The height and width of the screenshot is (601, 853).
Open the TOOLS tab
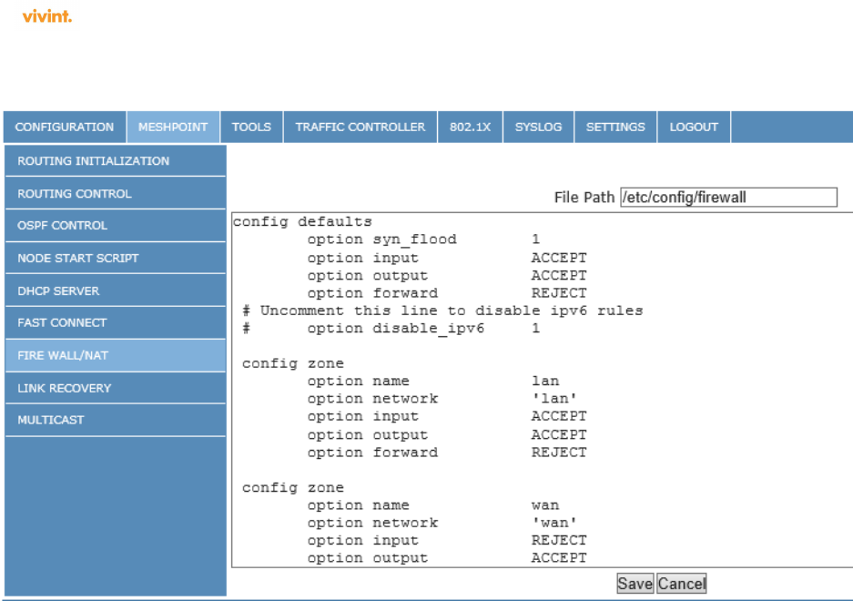tap(251, 127)
